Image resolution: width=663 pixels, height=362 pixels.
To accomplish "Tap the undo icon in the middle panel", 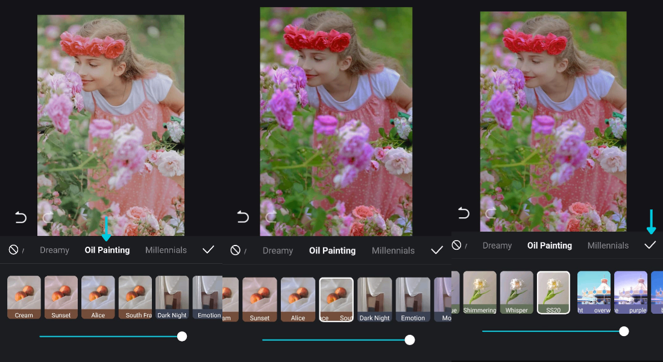I will 243,217.
